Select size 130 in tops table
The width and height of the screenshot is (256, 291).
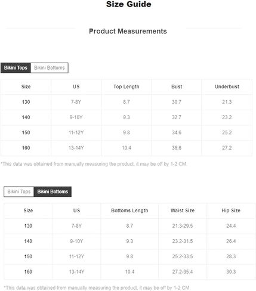(26, 102)
